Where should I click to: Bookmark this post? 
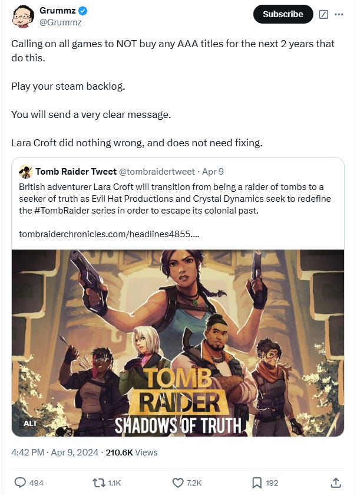[x=257, y=483]
